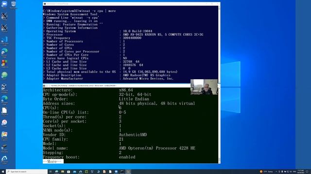Image resolution: width=311 pixels, height=174 pixels.
Task: Open the iTunes desktop shortcut
Action: pyautogui.click(x=4, y=123)
